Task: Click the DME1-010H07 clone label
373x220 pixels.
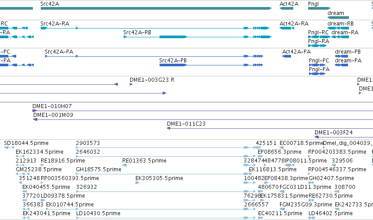Action: coord(52,106)
